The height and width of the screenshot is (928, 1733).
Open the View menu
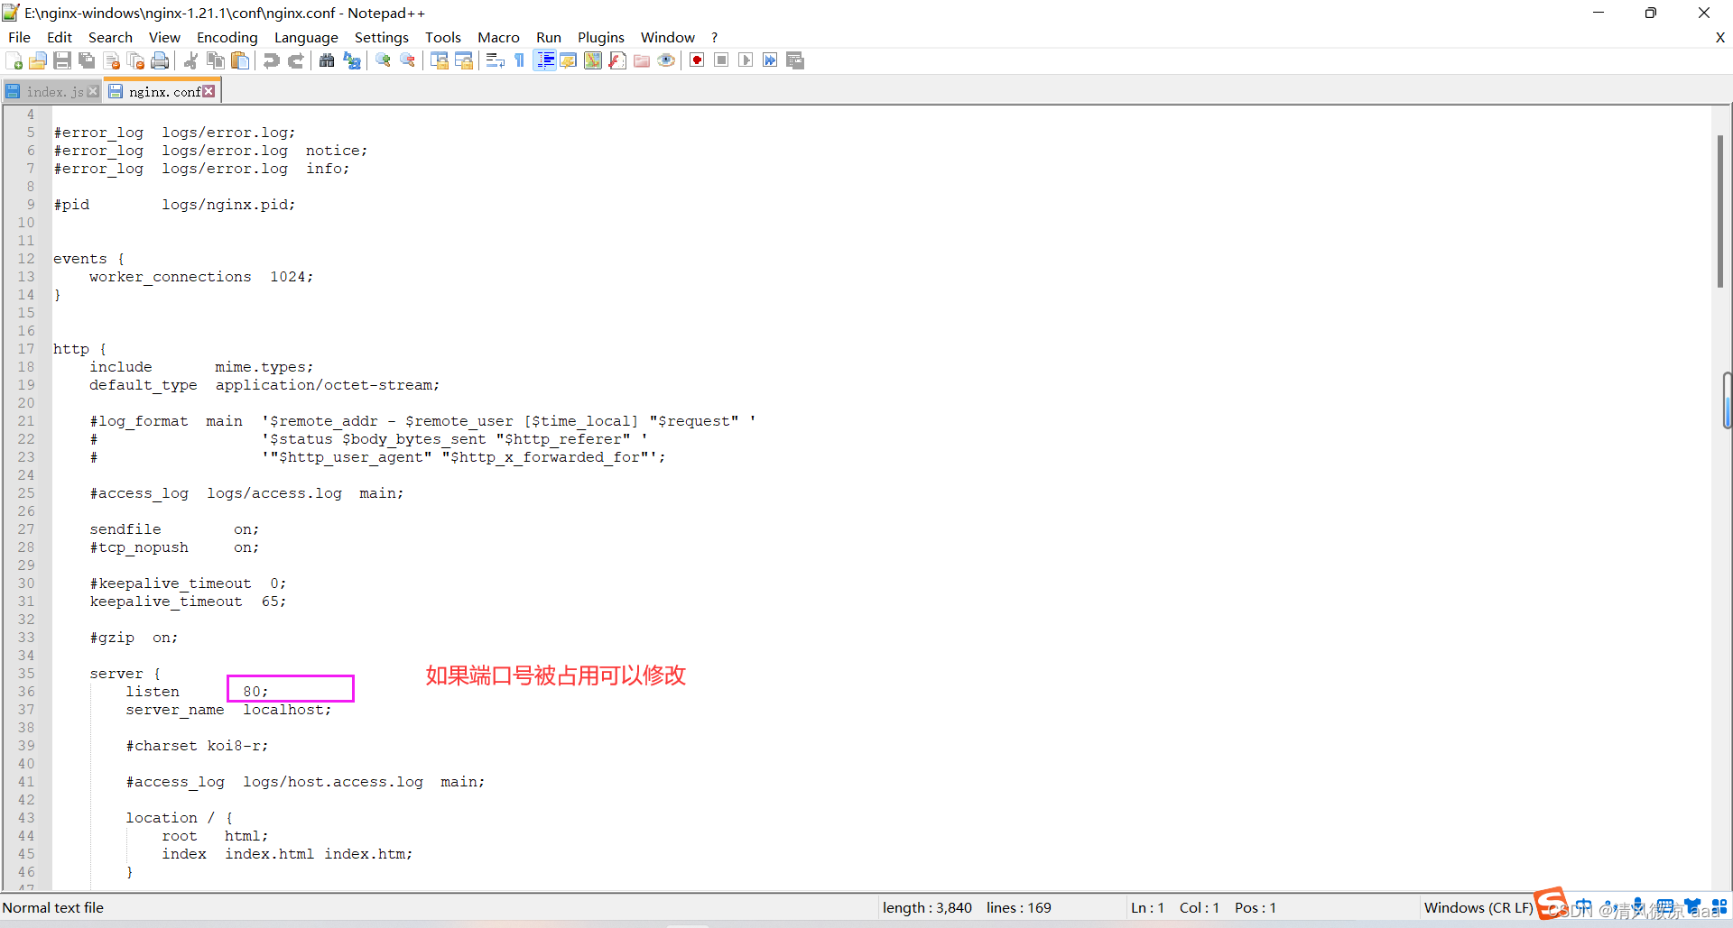pyautogui.click(x=164, y=37)
